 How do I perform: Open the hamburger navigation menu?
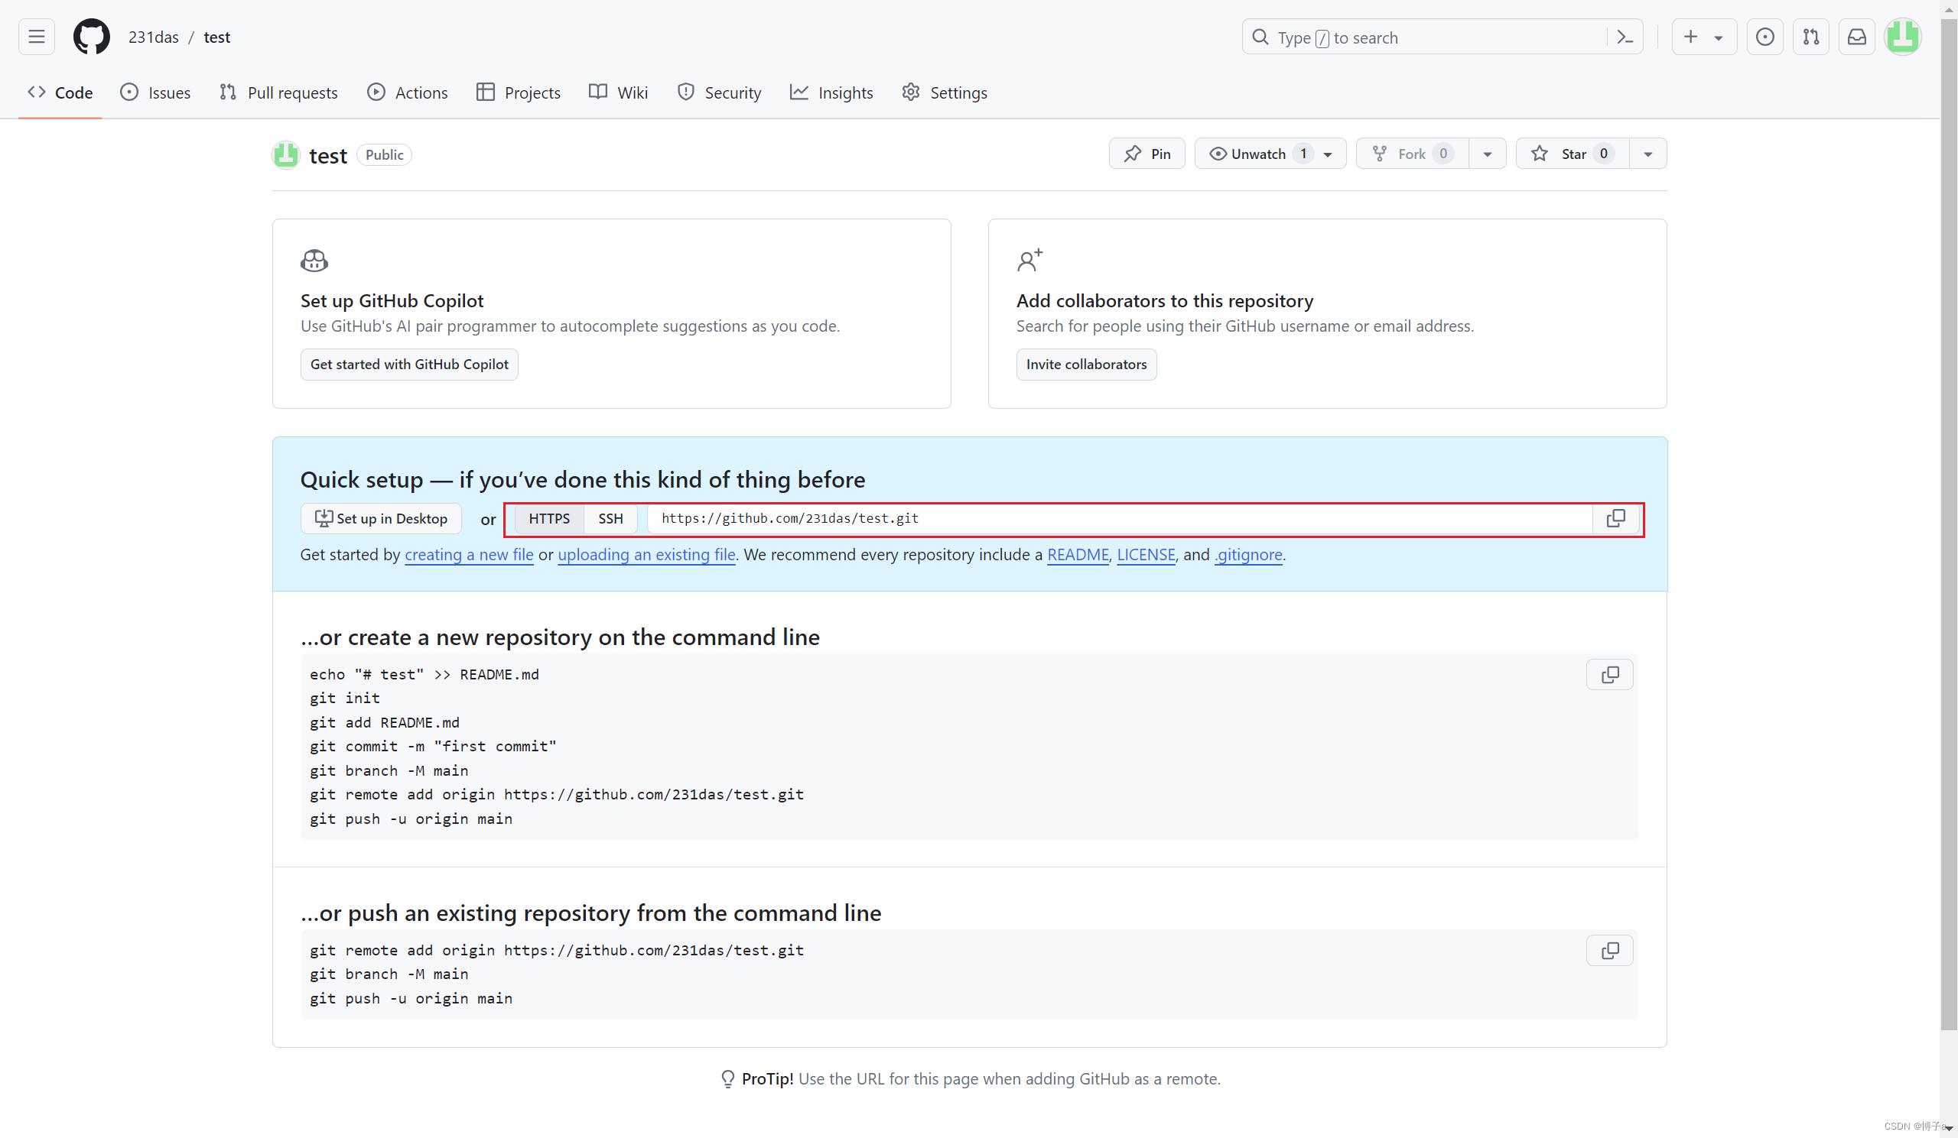[37, 37]
